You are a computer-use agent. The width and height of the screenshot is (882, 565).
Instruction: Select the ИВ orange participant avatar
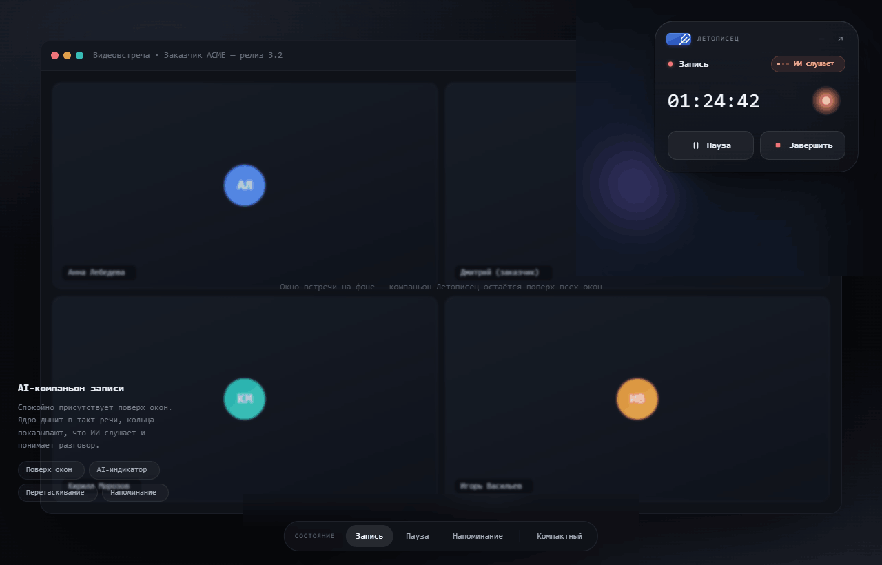coord(637,399)
